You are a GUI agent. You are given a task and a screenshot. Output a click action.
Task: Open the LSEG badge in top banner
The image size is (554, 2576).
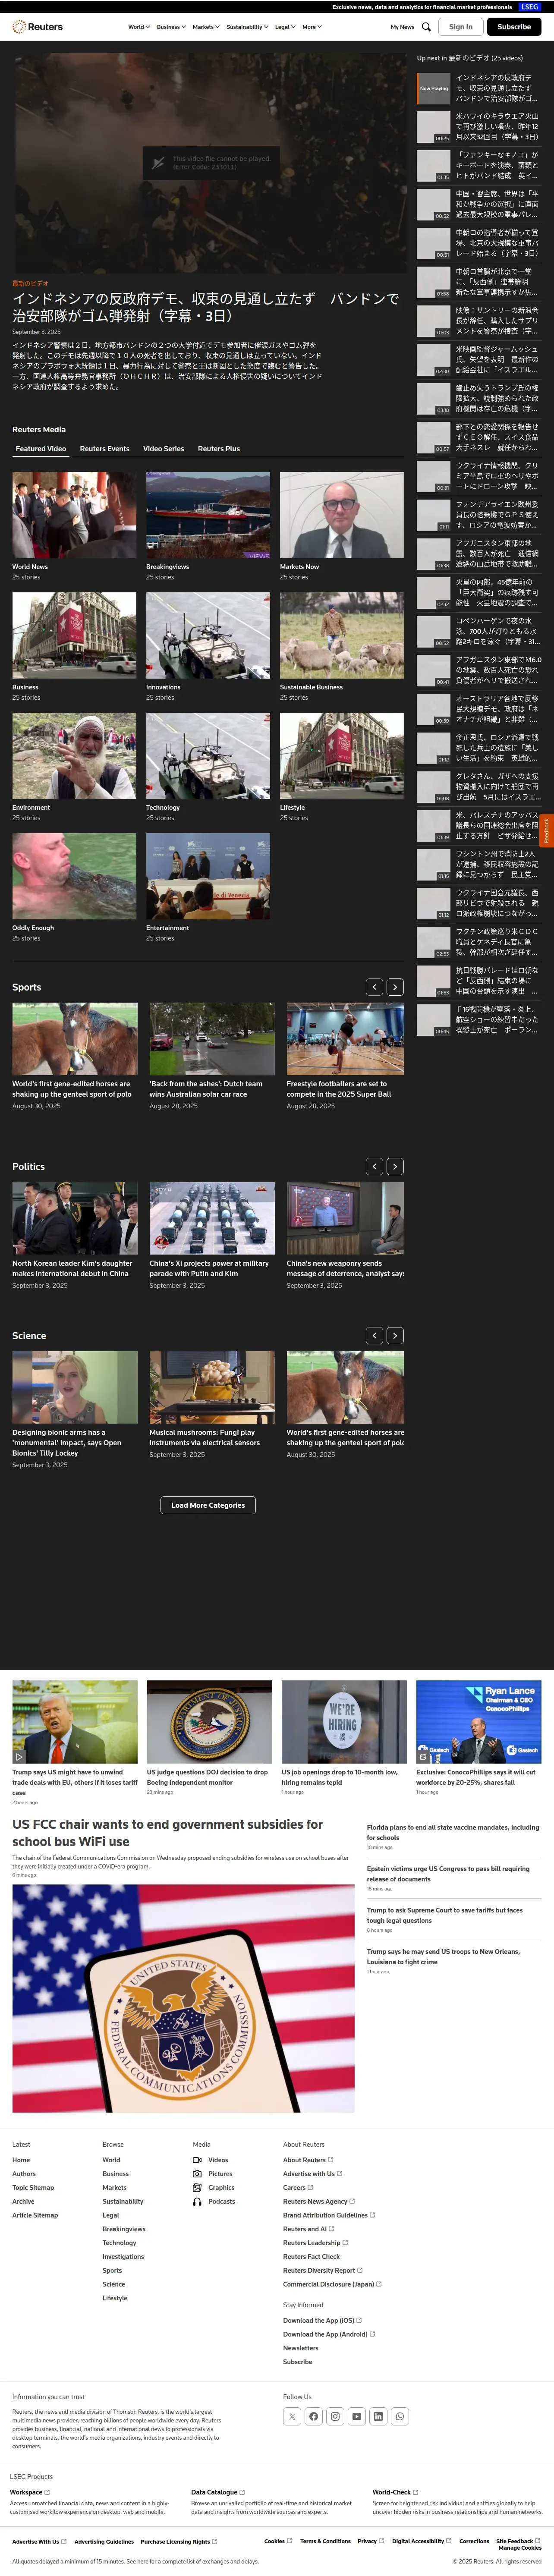pyautogui.click(x=530, y=7)
